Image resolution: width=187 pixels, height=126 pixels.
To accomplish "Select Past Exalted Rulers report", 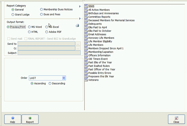I will (x=99, y=66).
